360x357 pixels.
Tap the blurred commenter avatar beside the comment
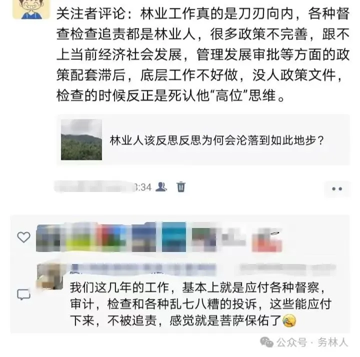50,276
